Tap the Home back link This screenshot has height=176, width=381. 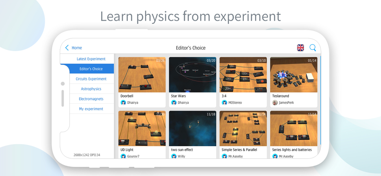(77, 48)
